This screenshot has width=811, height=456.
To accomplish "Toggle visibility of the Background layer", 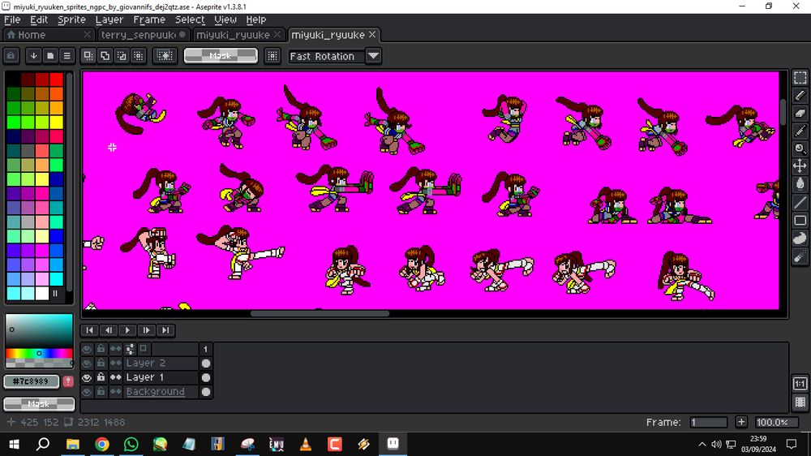I will pyautogui.click(x=87, y=393).
